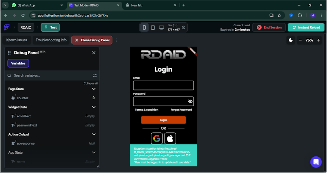This screenshot has height=173, width=327.
Task: Open the Chrome profile avatar M
Action: [x=312, y=15]
